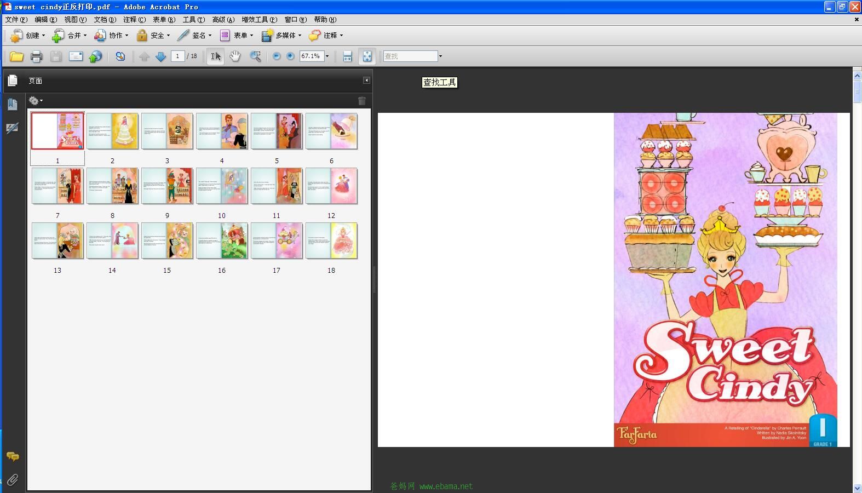This screenshot has height=493, width=862.
Task: Open the 增效工具 (Plug-ins) menu
Action: coord(259,20)
